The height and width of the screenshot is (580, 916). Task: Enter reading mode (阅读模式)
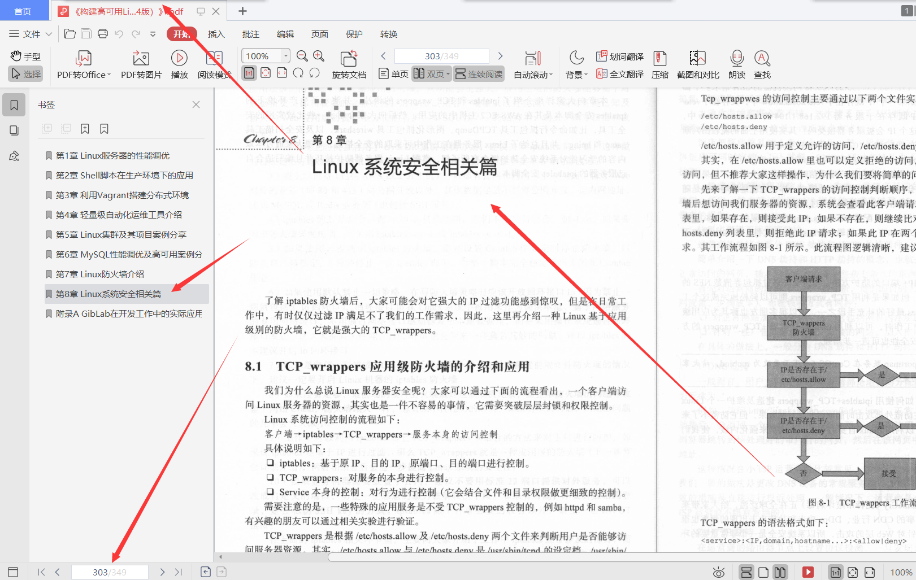pyautogui.click(x=214, y=64)
